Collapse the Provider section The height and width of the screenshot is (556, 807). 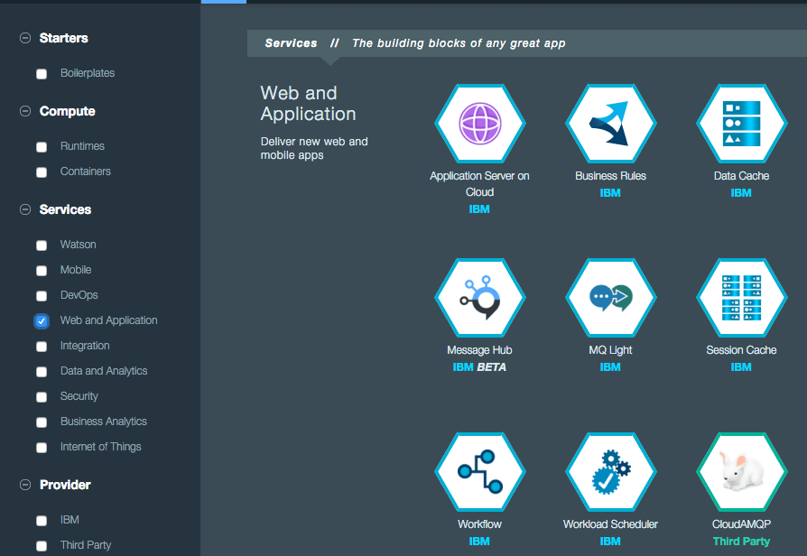coord(24,485)
